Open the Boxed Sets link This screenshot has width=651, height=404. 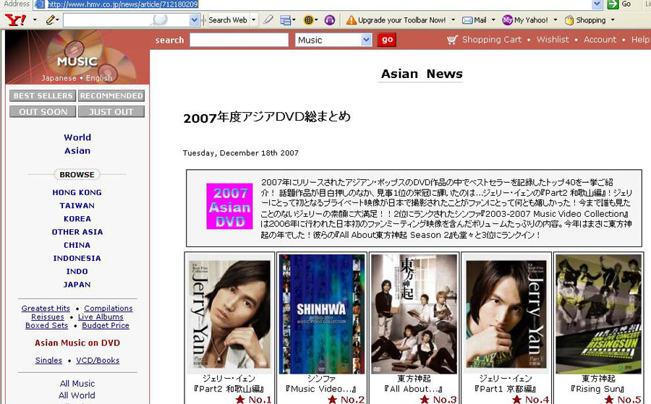tap(46, 326)
